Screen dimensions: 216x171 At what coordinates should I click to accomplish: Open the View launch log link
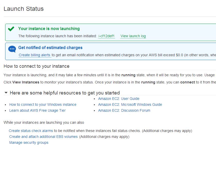[133, 36]
